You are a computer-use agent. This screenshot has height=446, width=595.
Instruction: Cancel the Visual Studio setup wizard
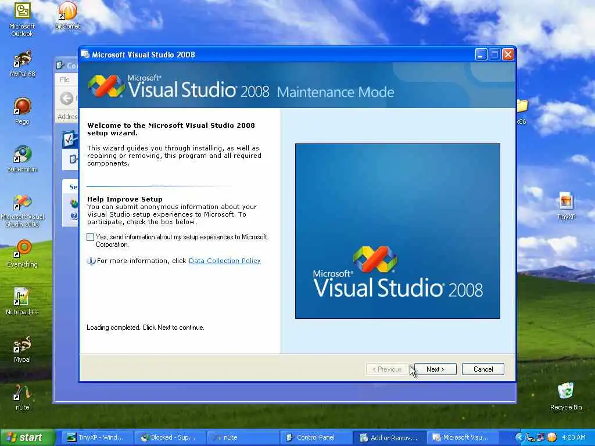[483, 369]
